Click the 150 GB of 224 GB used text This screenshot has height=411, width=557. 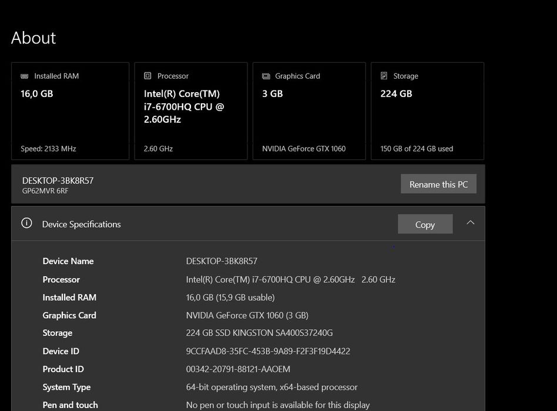pyautogui.click(x=417, y=149)
